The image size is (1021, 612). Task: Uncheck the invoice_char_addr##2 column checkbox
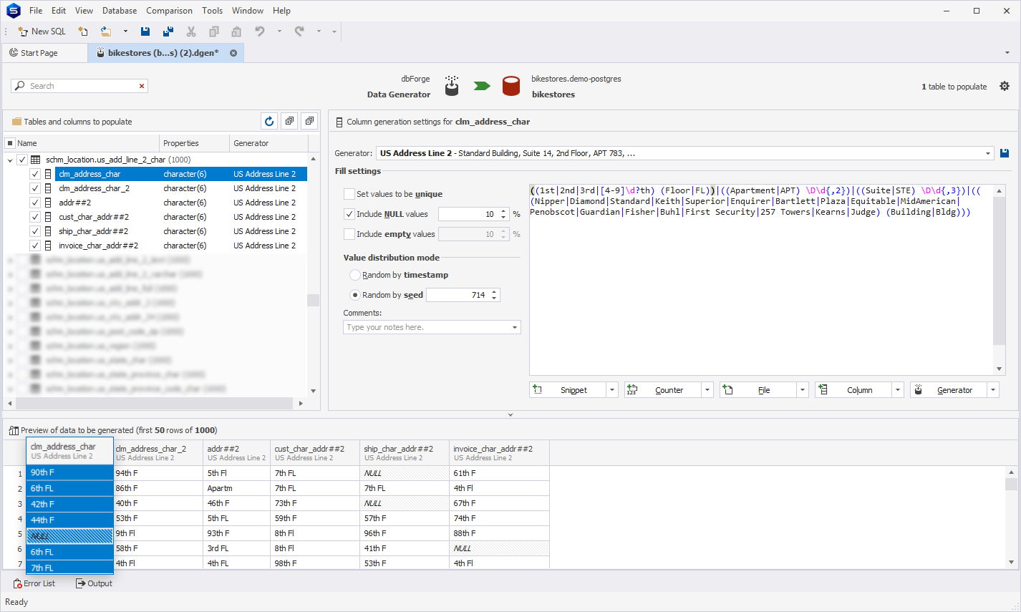click(34, 246)
